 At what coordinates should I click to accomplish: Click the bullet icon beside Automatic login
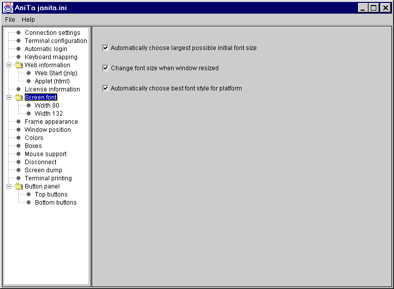pyautogui.click(x=19, y=49)
